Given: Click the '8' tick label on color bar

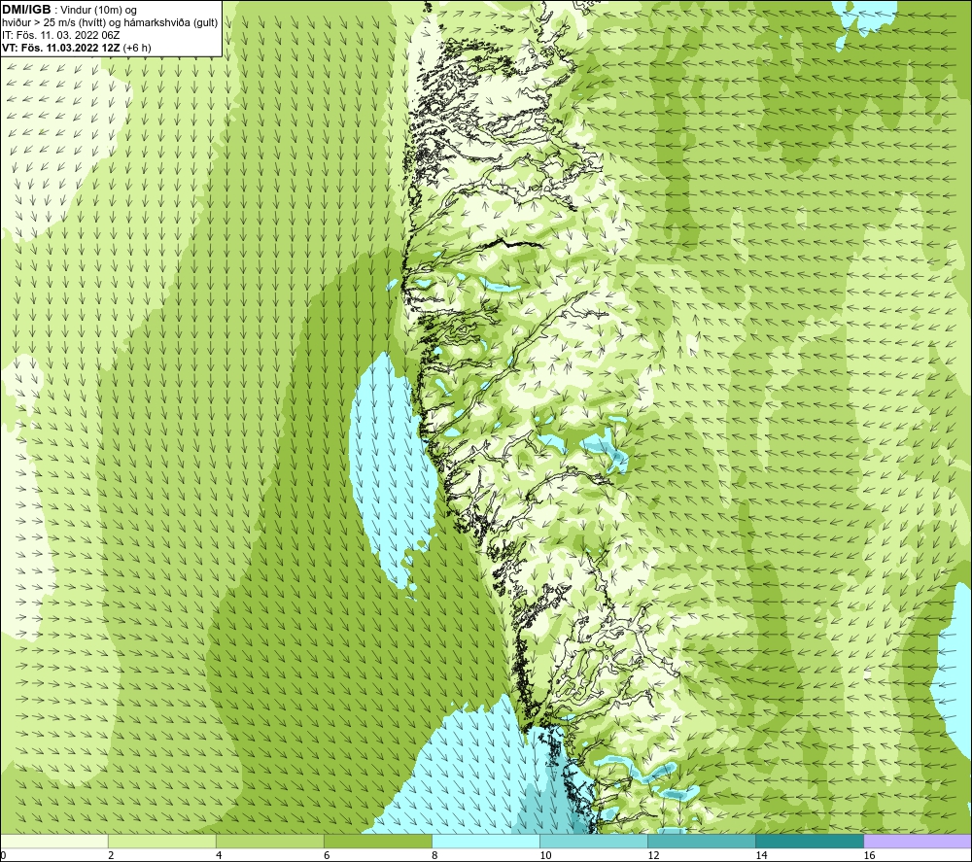Looking at the screenshot, I should [x=434, y=856].
